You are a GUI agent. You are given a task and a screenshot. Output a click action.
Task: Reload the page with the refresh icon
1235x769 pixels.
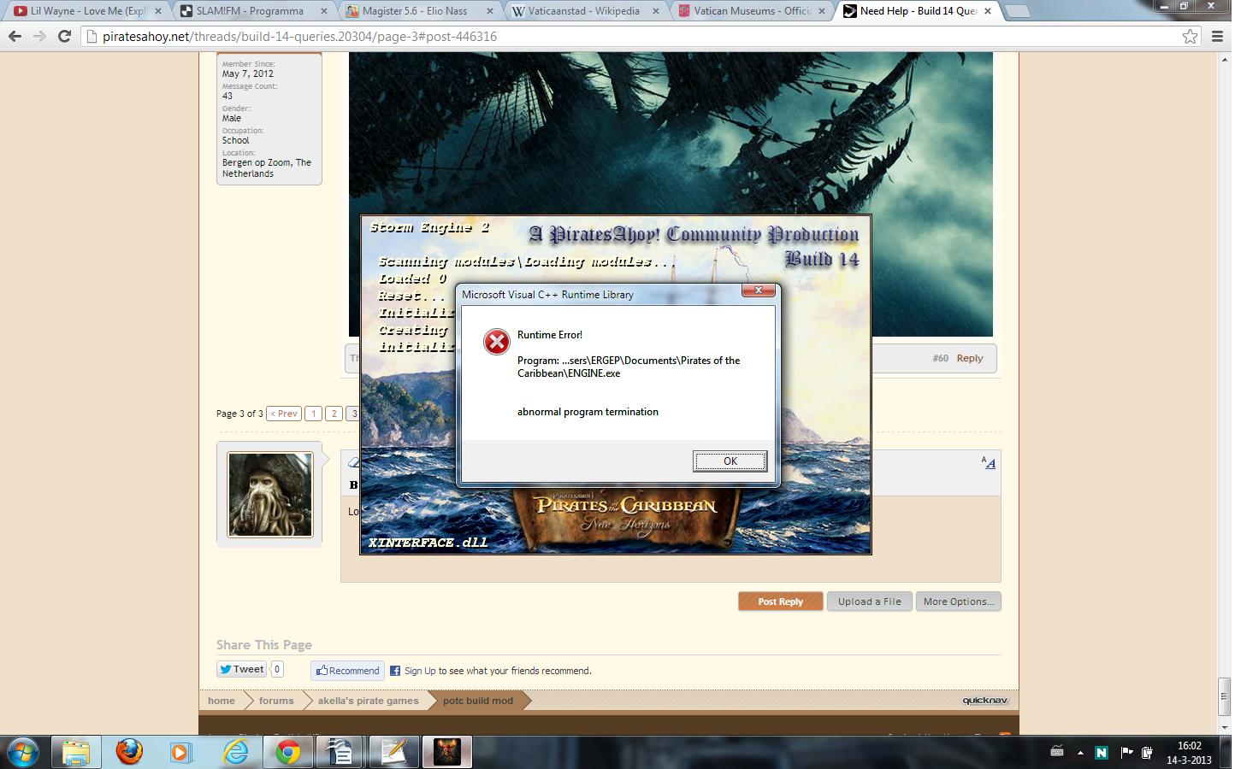[64, 36]
